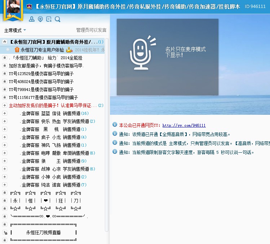270x244 pixels.
Task: Click the text 名片只在麦序模式下显示
Action: click(x=185, y=52)
